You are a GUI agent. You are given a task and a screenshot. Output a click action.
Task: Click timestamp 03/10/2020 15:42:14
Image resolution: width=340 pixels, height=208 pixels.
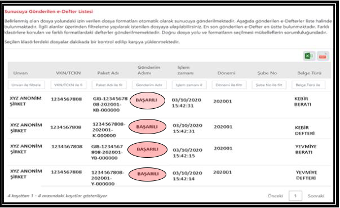[187, 176]
